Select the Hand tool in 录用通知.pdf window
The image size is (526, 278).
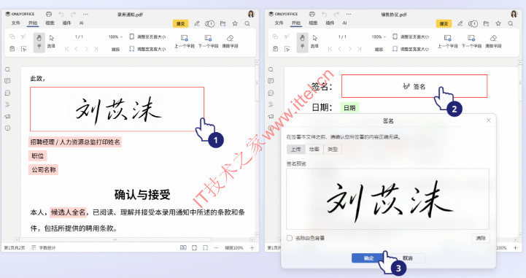click(x=39, y=42)
